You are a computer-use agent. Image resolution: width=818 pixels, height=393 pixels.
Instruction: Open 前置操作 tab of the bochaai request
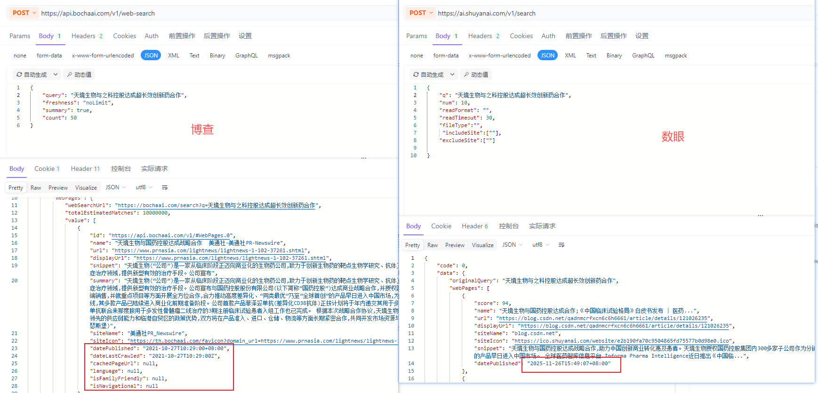[x=182, y=36]
